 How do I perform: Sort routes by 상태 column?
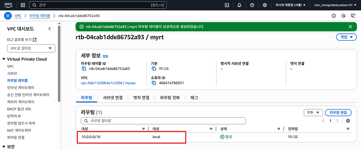(279, 129)
